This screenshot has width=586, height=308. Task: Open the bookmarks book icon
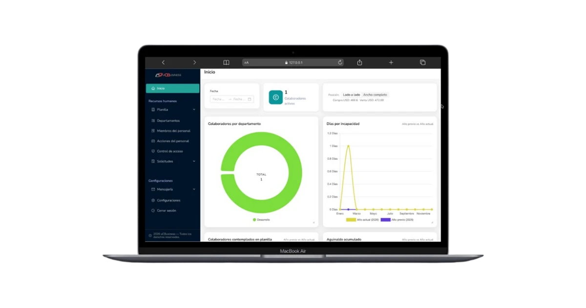[x=226, y=63]
